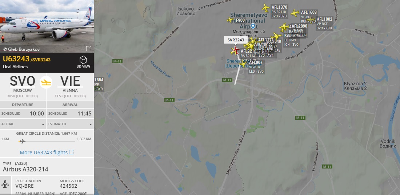The width and height of the screenshot is (400, 195).
Task: Click the U63243 flight number heading
Action: coord(16,59)
